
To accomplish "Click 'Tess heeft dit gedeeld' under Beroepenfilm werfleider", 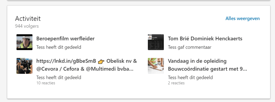I will click(59, 47).
